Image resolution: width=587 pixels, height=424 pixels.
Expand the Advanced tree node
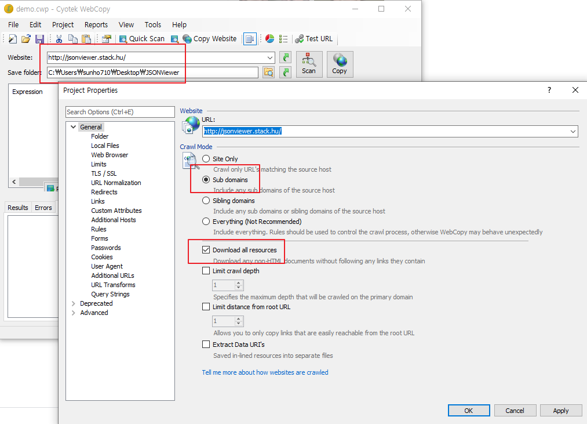coord(74,313)
